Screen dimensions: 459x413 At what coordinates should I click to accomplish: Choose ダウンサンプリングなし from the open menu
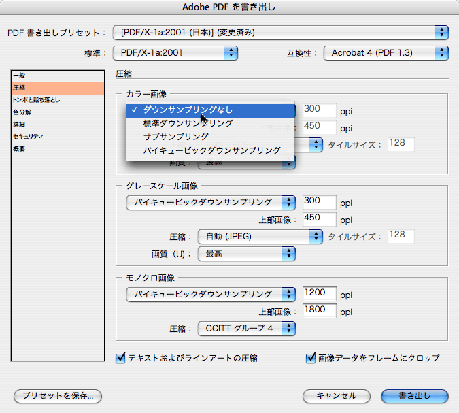tap(211, 110)
